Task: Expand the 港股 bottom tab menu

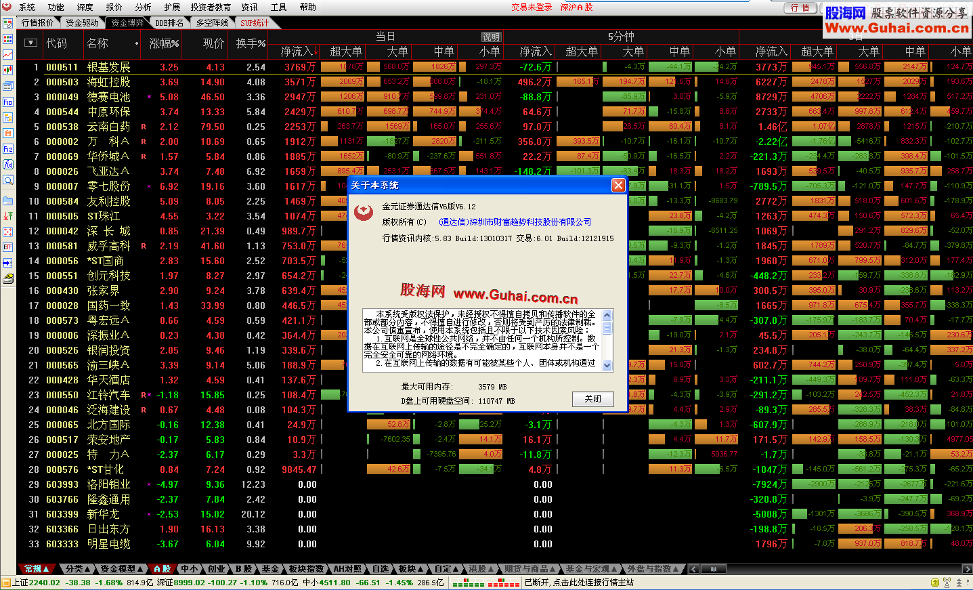Action: coord(481,569)
